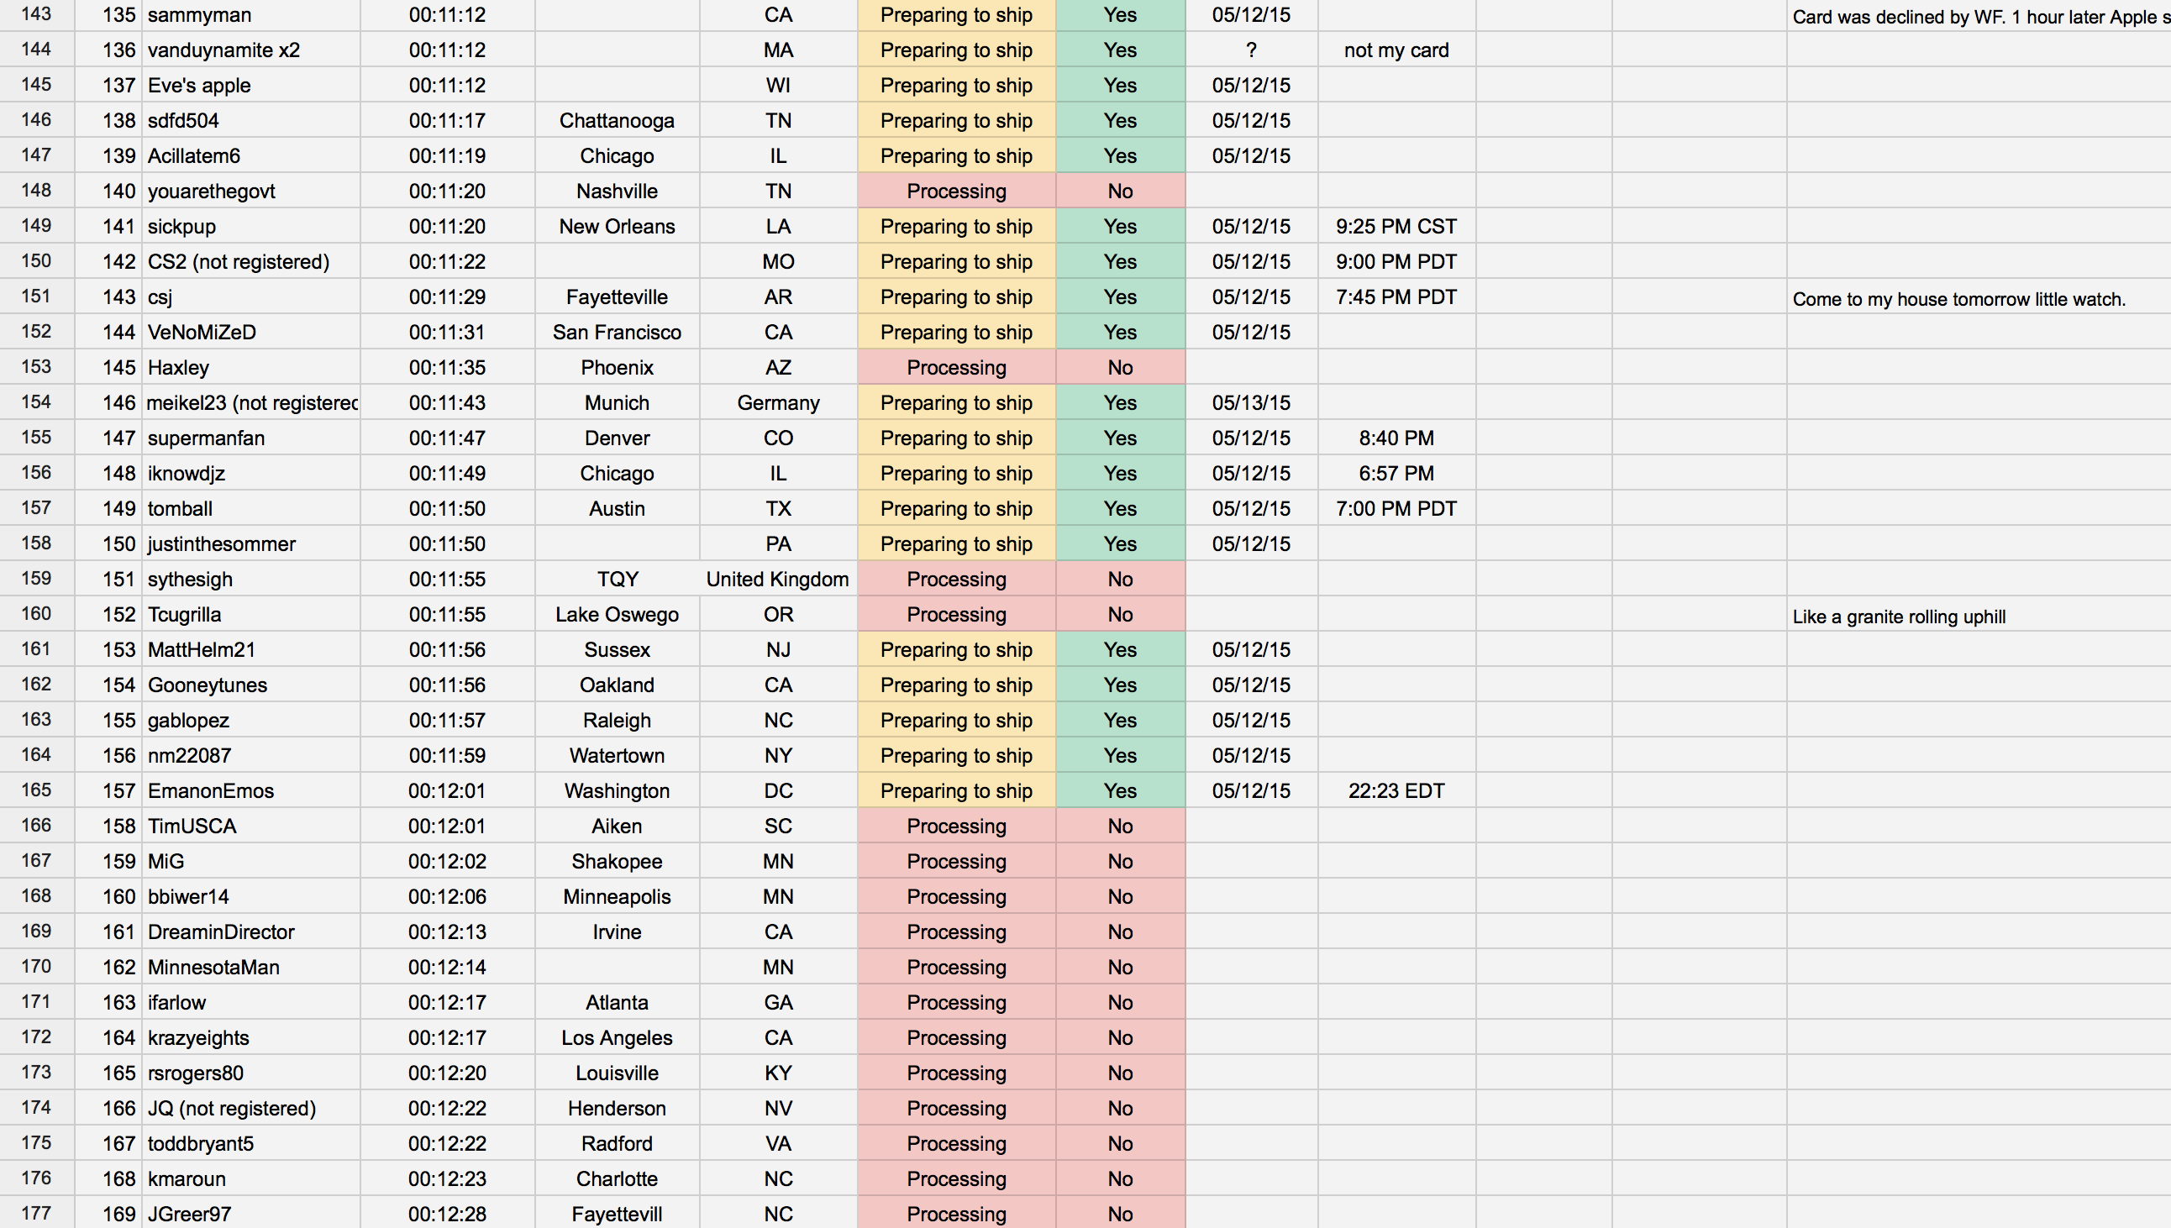2171x1228 pixels.
Task: Select the Germany cell for meikel23
Action: 778,403
